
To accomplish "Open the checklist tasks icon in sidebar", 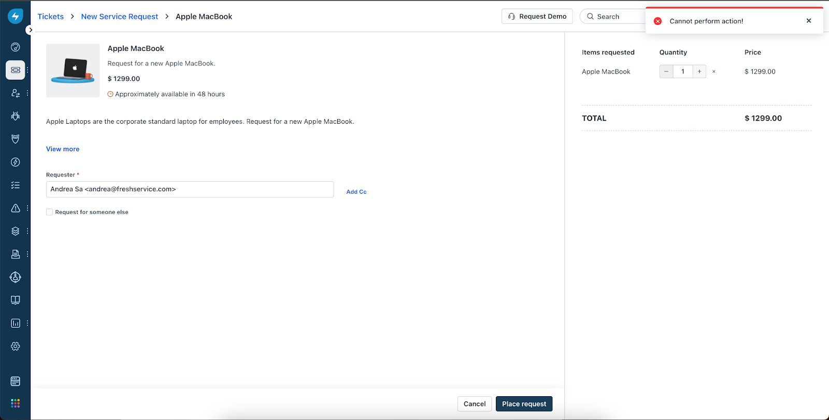I will click(x=16, y=185).
